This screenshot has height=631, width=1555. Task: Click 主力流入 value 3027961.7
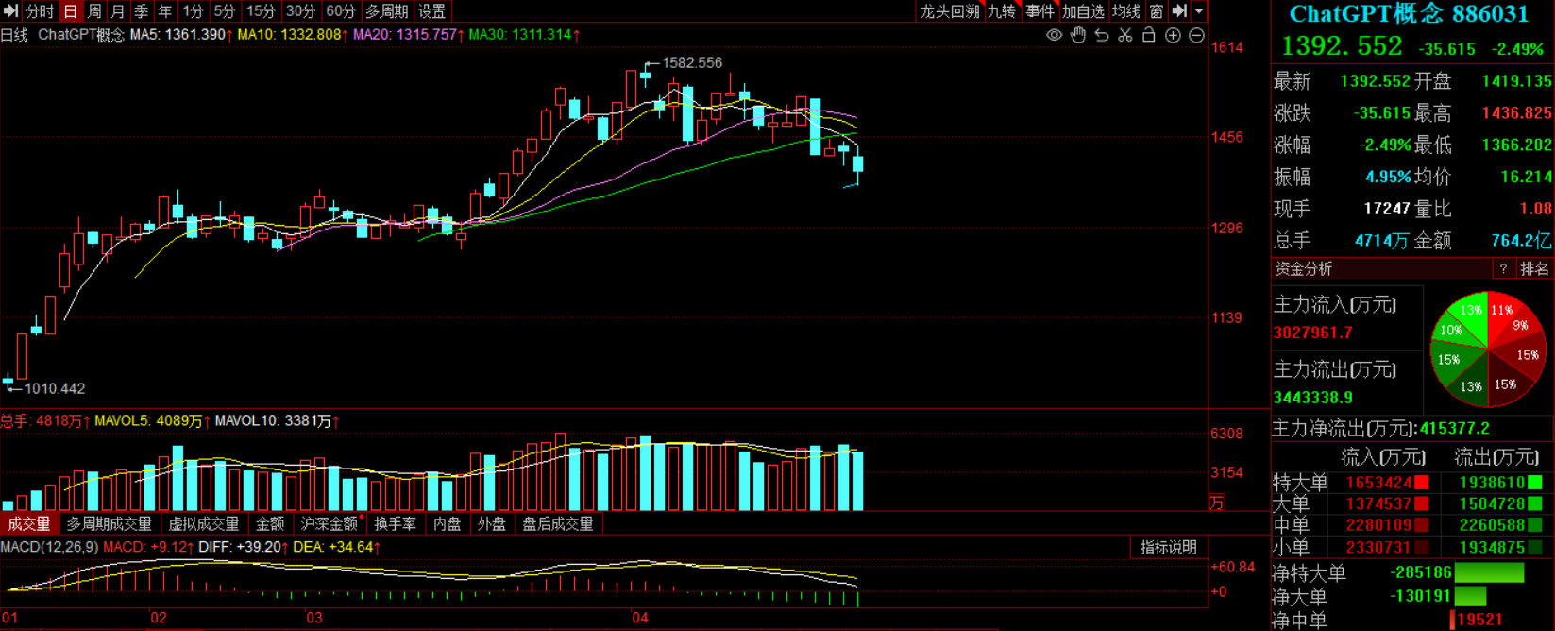1312,333
